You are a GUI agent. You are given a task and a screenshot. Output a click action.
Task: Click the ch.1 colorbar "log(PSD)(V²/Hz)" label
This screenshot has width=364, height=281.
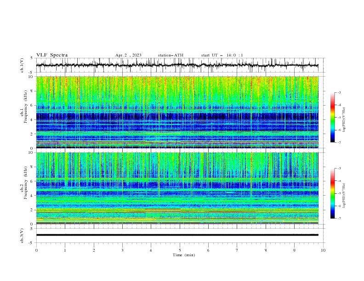tap(344, 120)
